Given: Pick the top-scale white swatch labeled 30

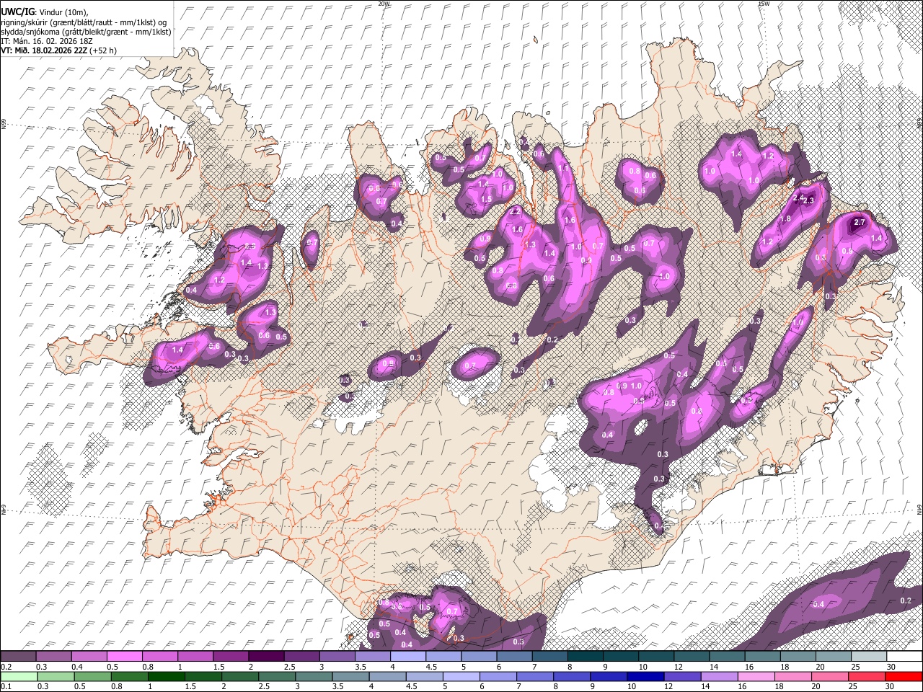Looking at the screenshot, I should click(904, 657).
